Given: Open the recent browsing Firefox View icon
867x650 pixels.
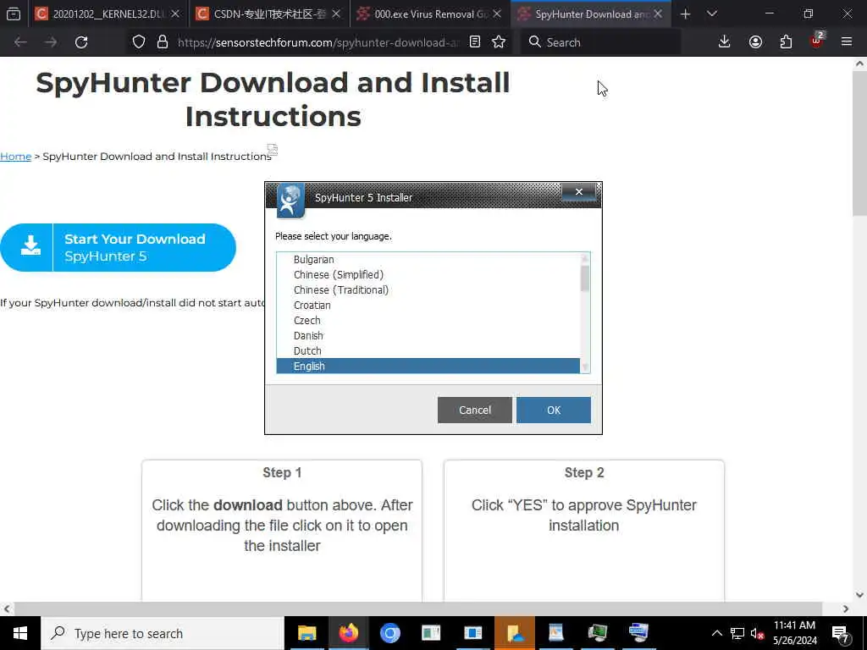Looking at the screenshot, I should click(14, 14).
